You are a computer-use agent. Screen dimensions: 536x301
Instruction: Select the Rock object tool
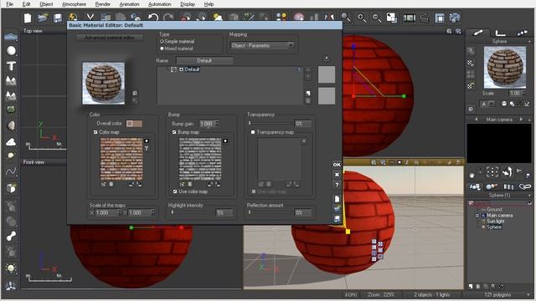pos(11,125)
